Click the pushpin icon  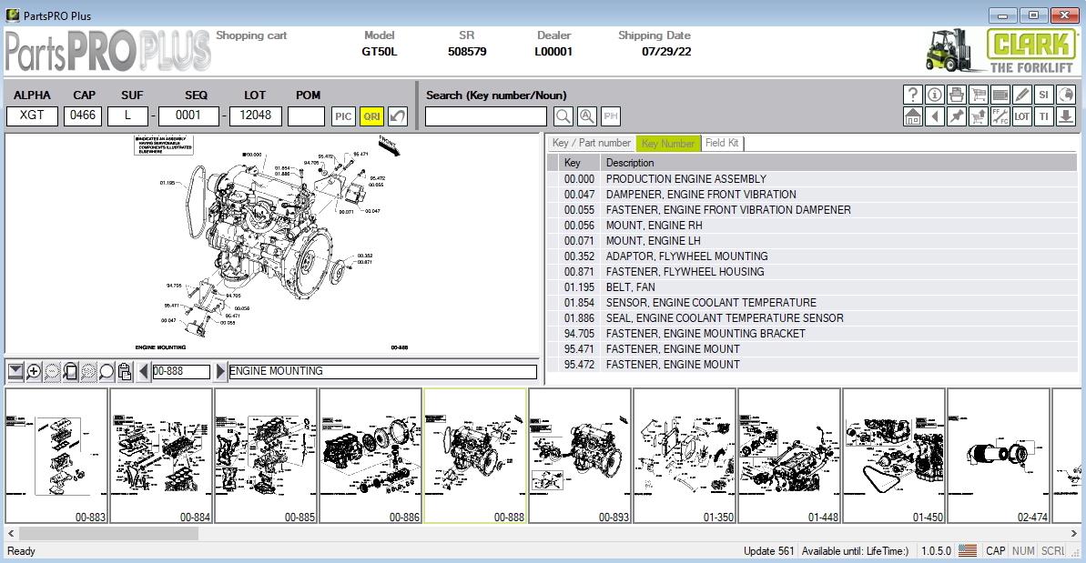957,116
